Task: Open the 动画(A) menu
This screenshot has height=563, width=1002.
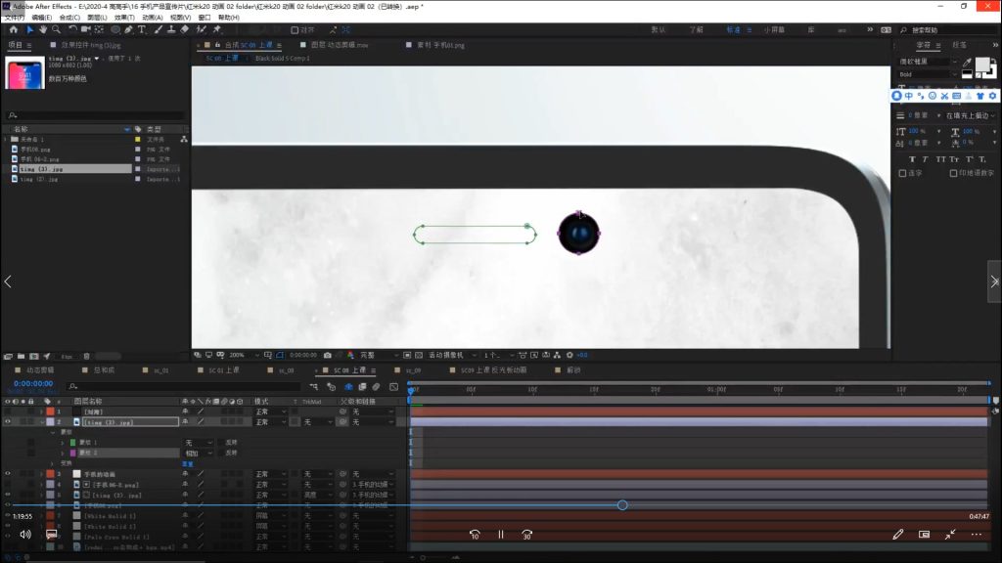Action: click(x=152, y=18)
